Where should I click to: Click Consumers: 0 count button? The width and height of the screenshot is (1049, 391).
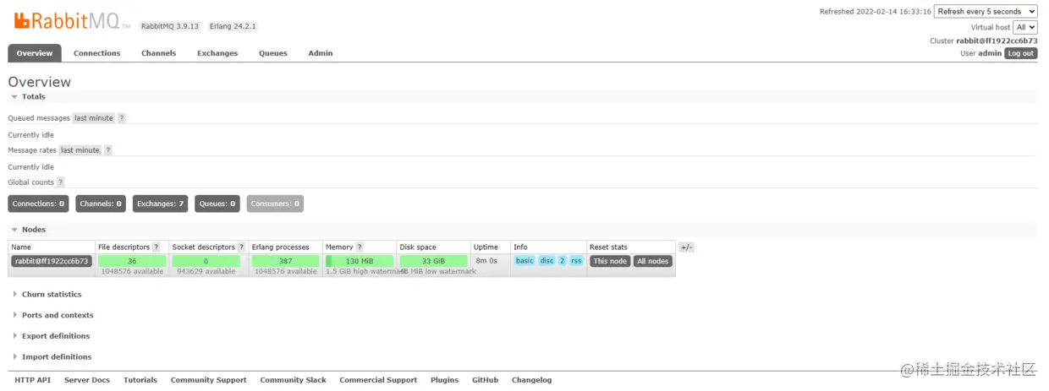(276, 204)
